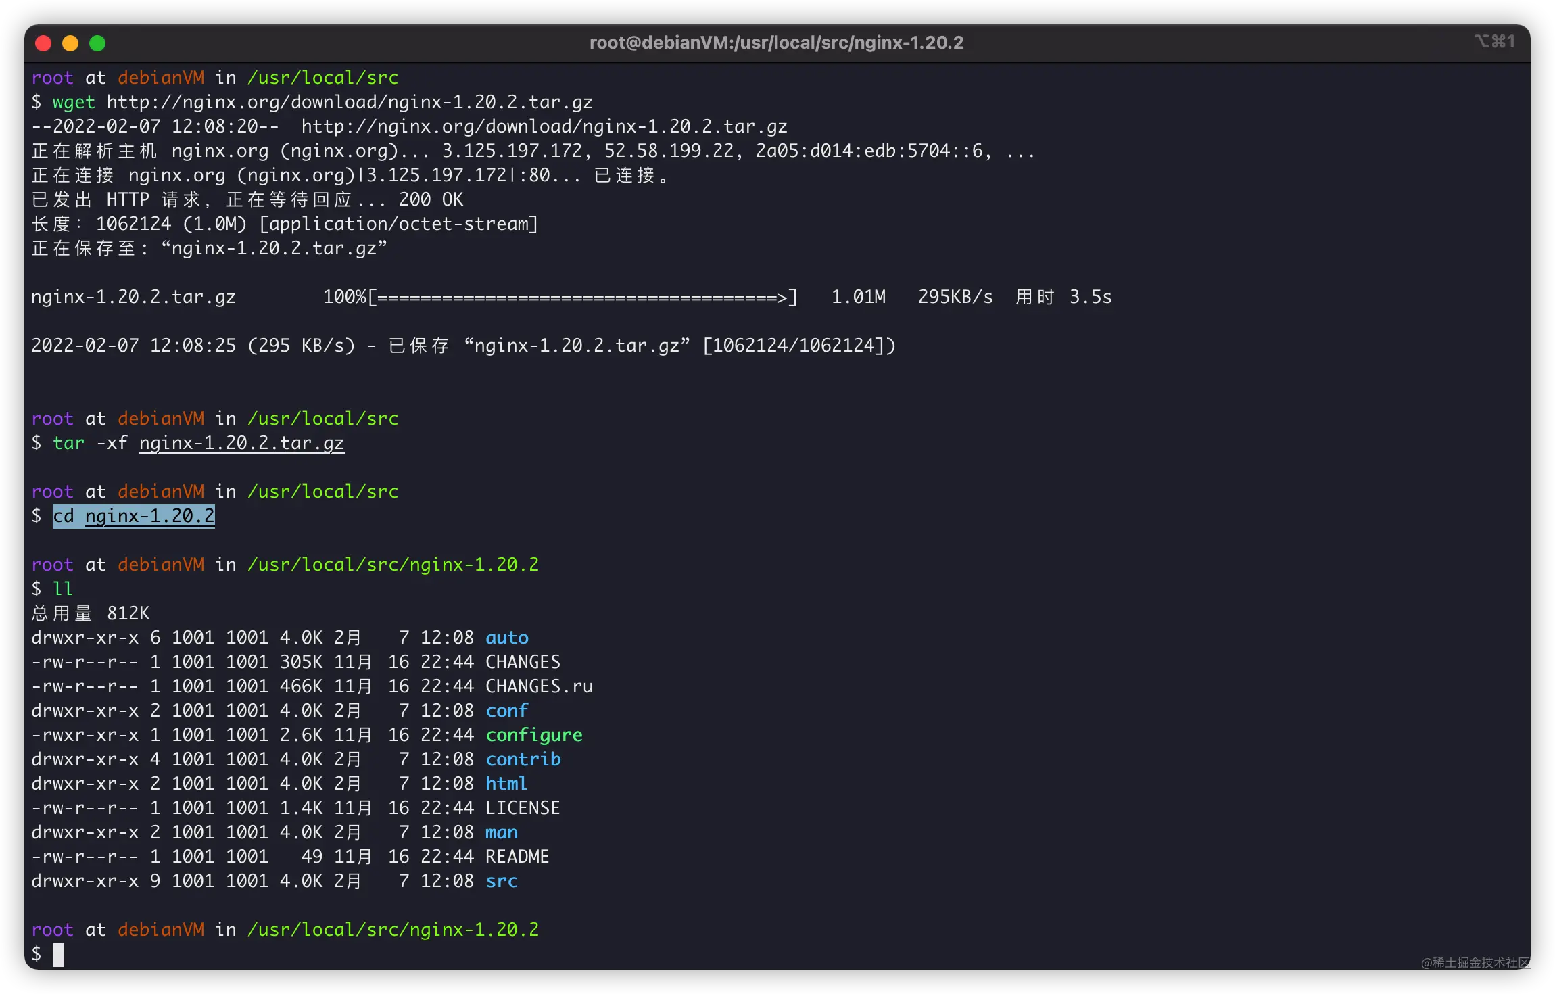Click the README file name

tap(517, 857)
